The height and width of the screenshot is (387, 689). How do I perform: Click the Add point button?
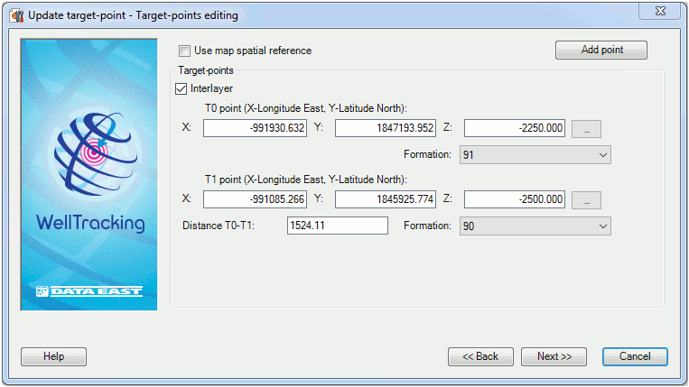coord(601,50)
